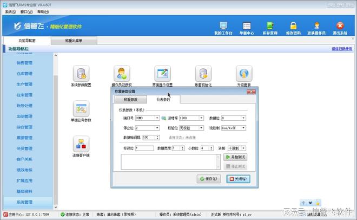357x220 pixels.
Task: Click 开始测试 button
Action: 235,157
